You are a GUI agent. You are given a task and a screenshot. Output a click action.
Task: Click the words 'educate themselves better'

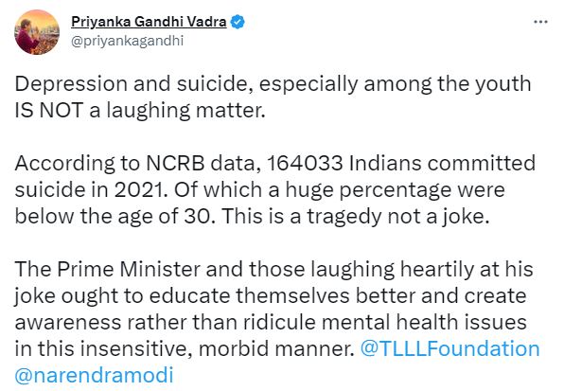pyautogui.click(x=282, y=295)
